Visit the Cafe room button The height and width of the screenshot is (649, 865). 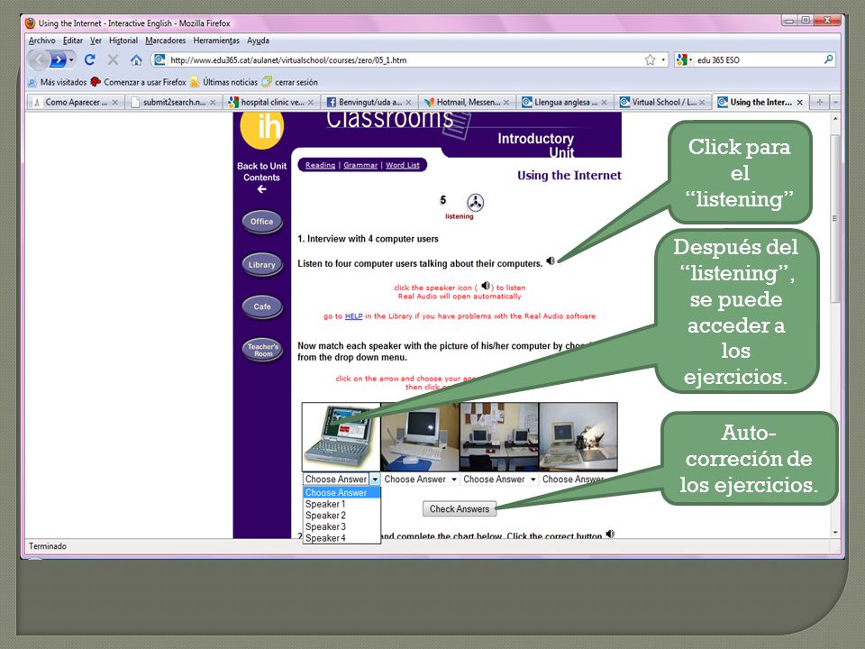point(262,306)
